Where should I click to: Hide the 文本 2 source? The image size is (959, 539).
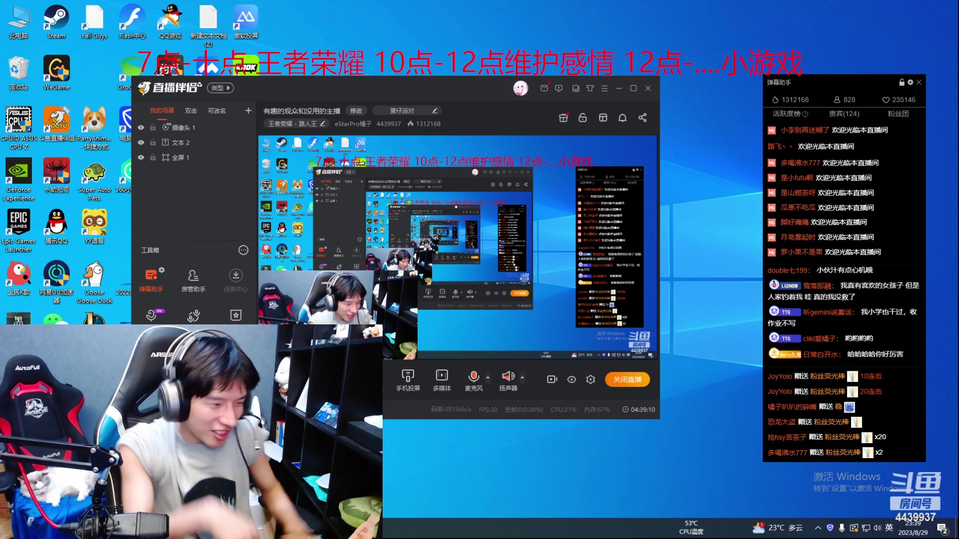click(141, 143)
